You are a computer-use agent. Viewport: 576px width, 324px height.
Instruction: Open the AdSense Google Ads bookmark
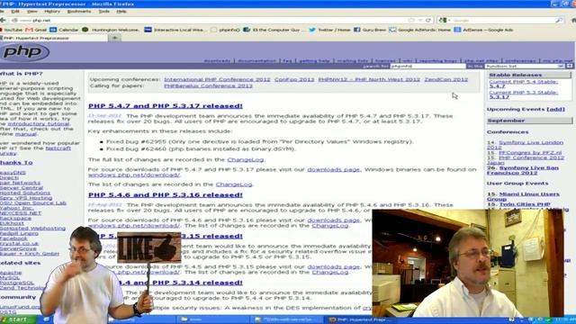(483, 30)
